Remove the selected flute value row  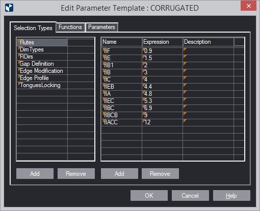click(x=160, y=174)
